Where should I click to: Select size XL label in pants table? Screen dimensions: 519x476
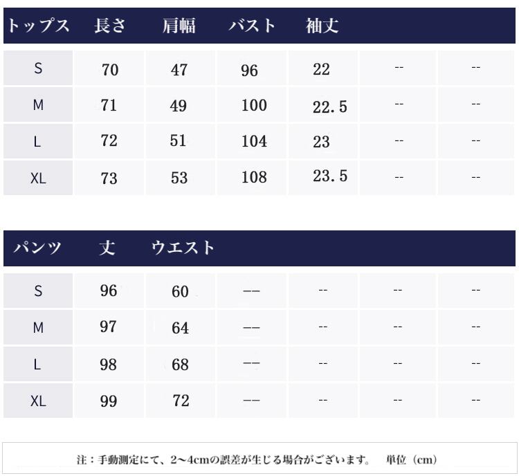pos(38,401)
